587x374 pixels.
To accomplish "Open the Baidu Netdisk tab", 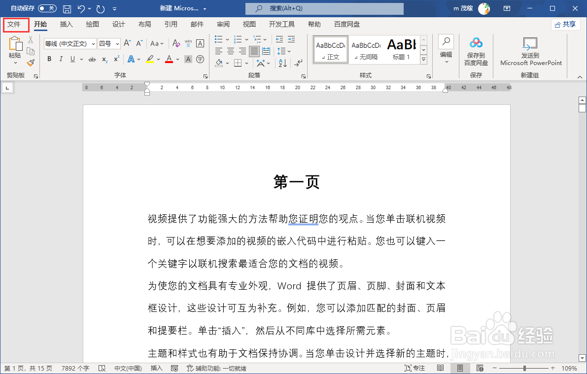I will pos(346,24).
